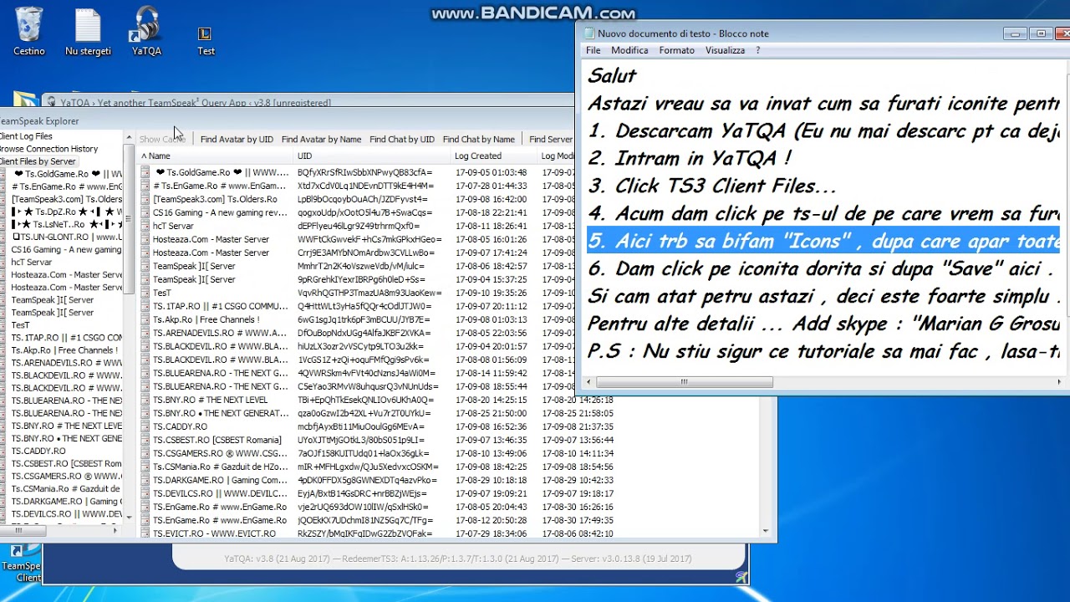Viewport: 1070px width, 602px height.
Task: Click the explorer tree scroll down arrow
Action: coord(129,518)
